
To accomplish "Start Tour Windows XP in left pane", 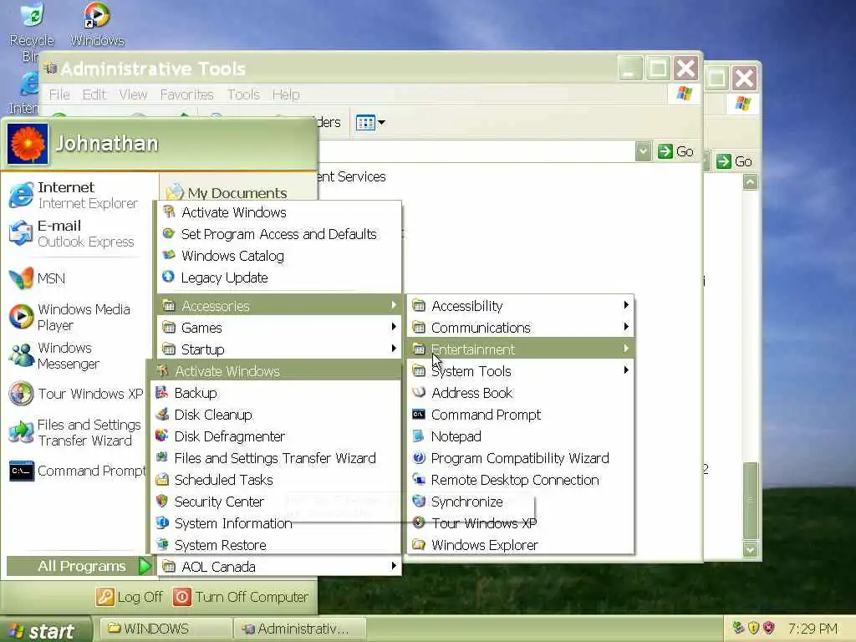I will click(x=76, y=394).
